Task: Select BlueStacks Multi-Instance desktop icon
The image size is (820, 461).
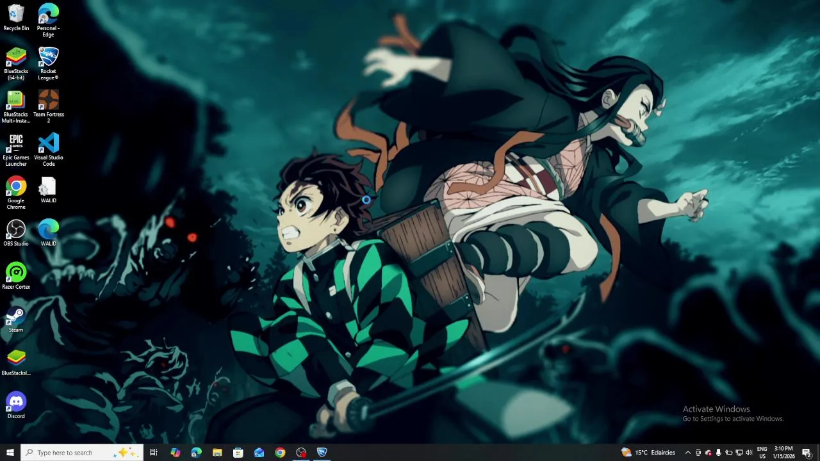Action: click(16, 107)
